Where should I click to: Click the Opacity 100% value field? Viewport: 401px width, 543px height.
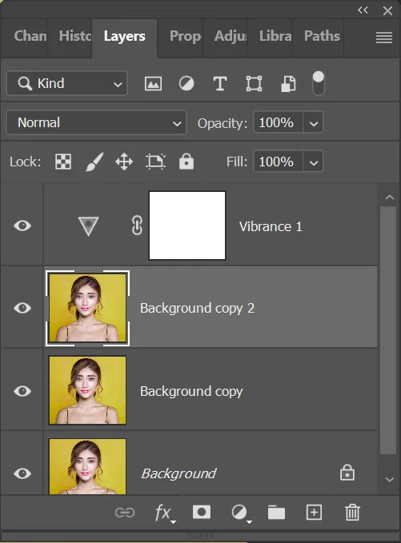(278, 122)
